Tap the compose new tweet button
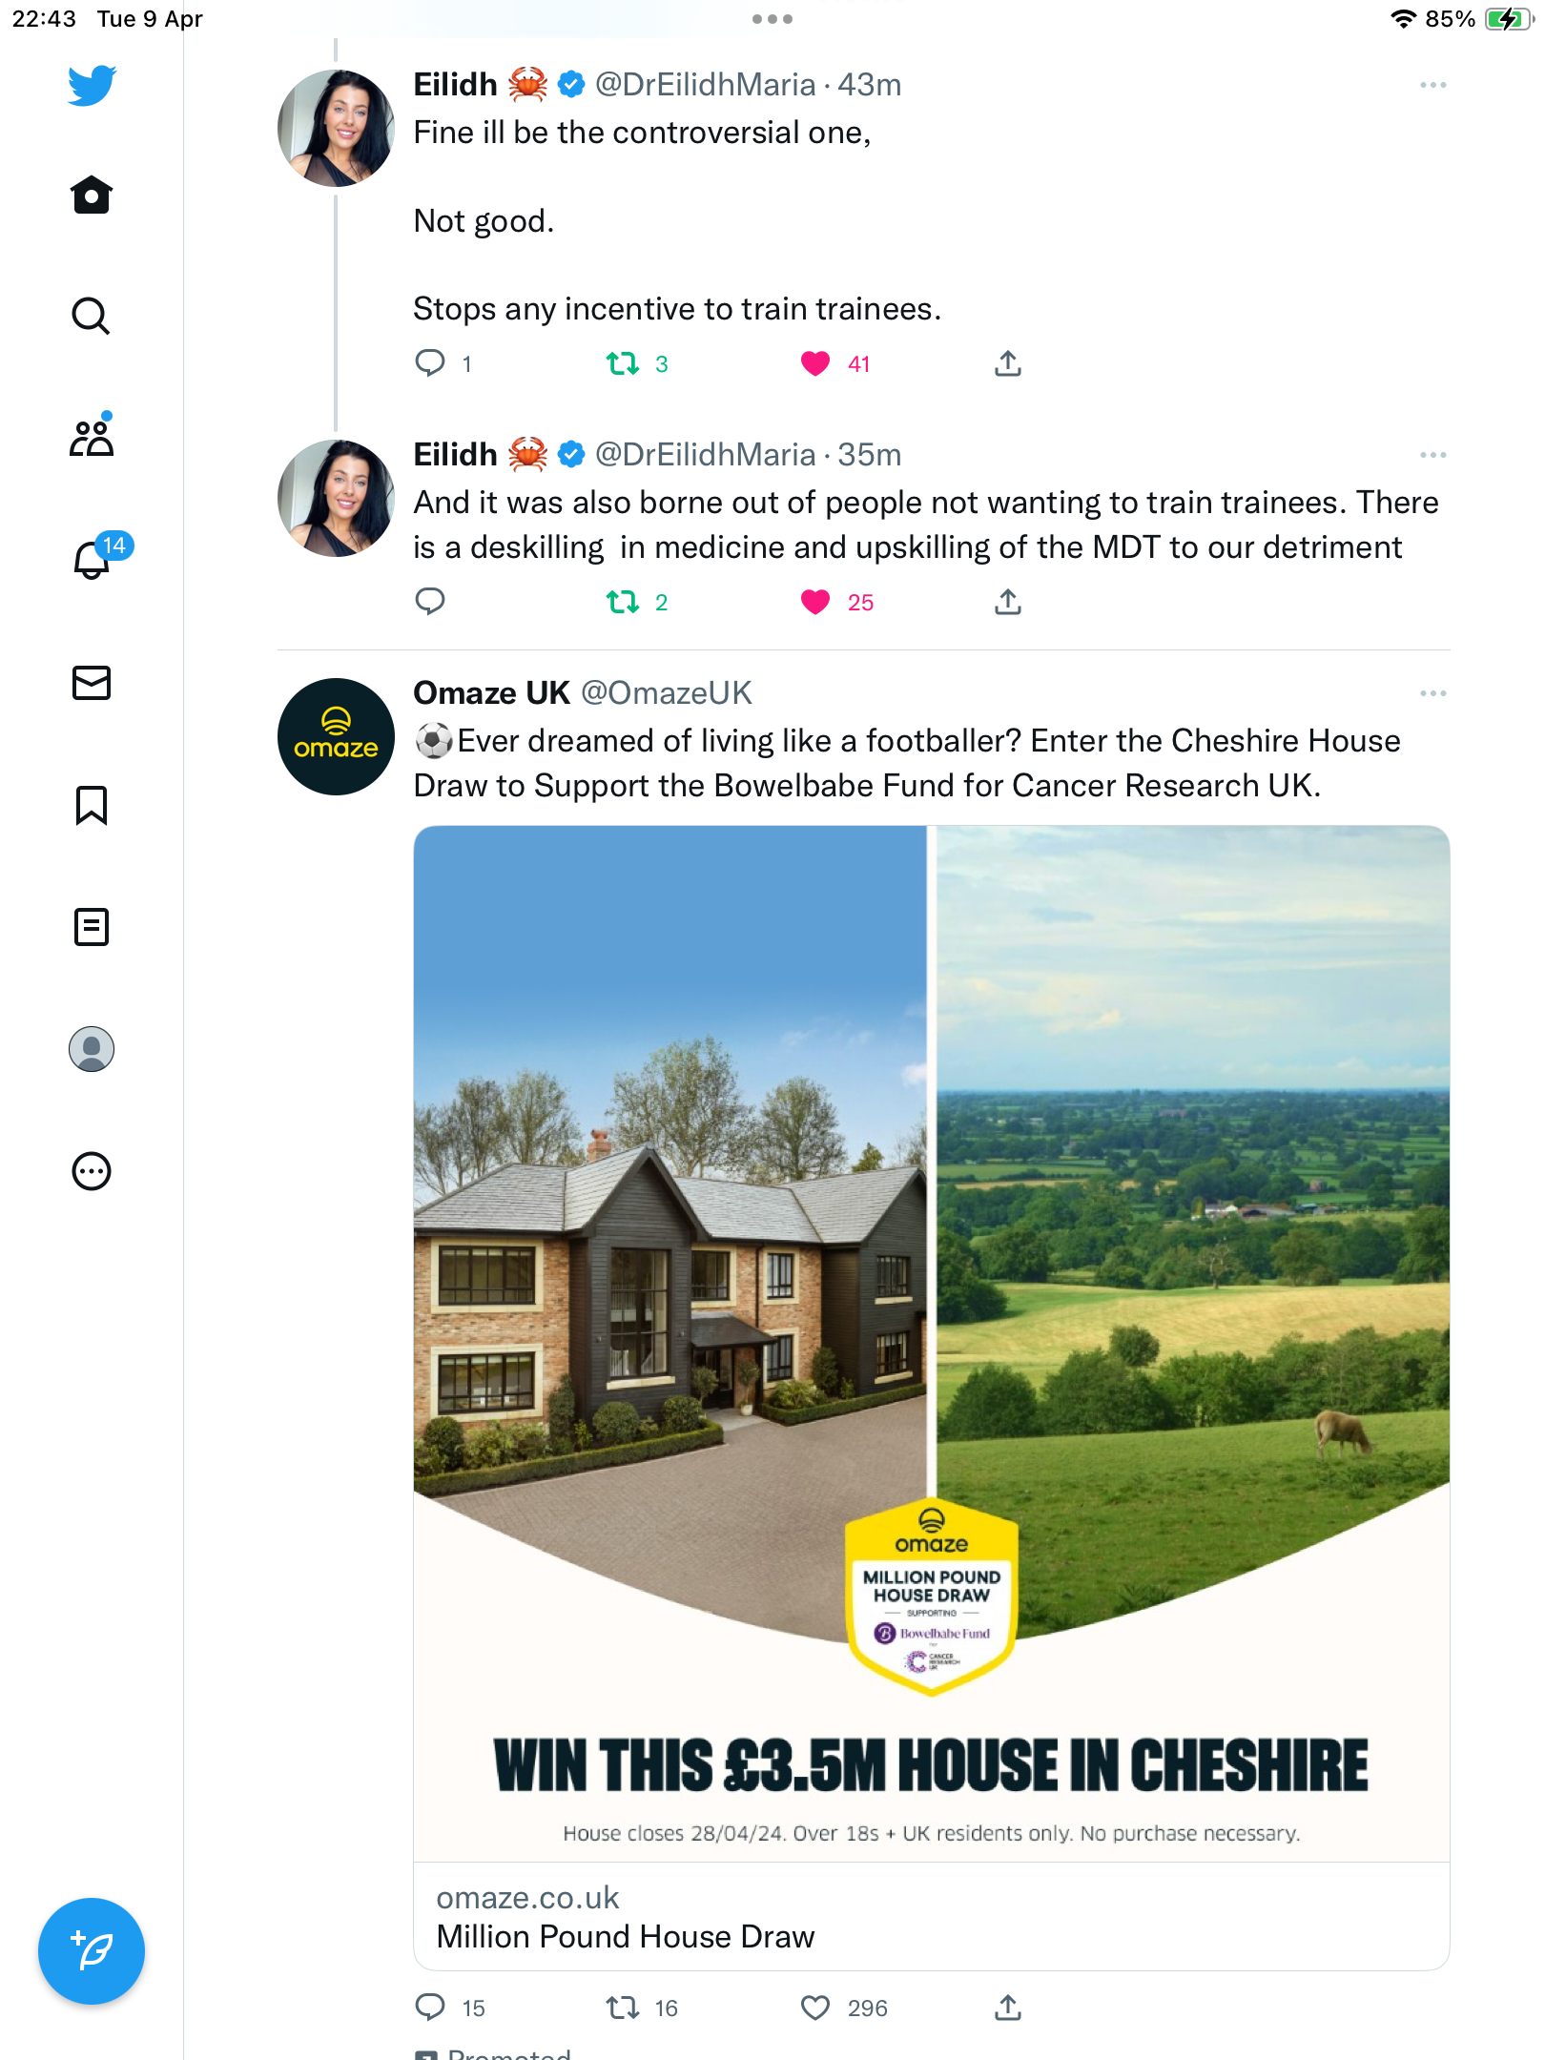Viewport: 1545px width, 2060px height. pos(92,1951)
